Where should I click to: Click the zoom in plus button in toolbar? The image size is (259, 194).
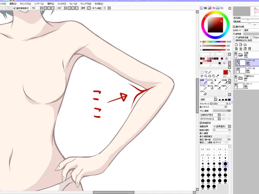(49, 8)
